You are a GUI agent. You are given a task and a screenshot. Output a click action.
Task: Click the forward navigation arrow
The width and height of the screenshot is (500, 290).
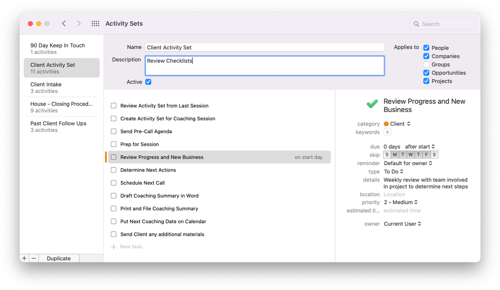click(79, 23)
